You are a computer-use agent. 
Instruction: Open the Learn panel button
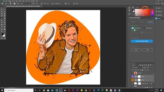click(x=159, y=8)
